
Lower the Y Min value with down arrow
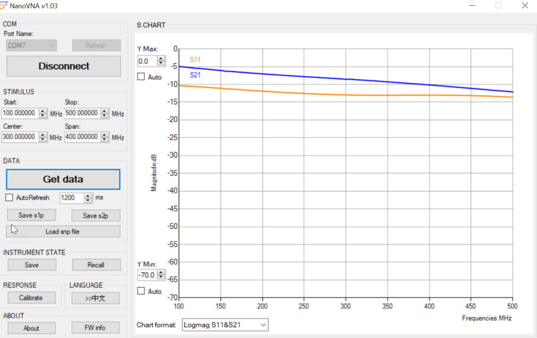coord(160,277)
